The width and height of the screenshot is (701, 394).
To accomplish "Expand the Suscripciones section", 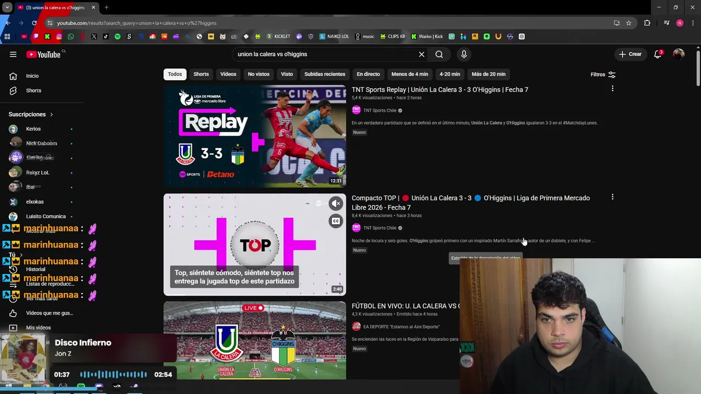I will pyautogui.click(x=31, y=114).
